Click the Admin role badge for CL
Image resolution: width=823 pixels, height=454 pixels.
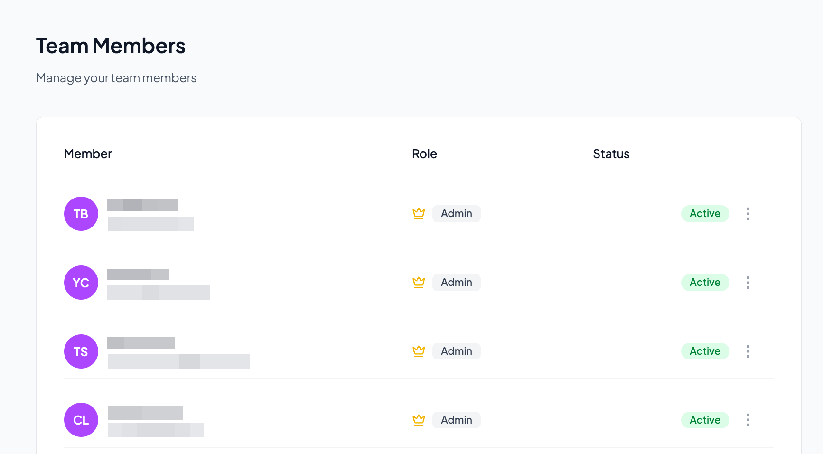[x=456, y=420]
